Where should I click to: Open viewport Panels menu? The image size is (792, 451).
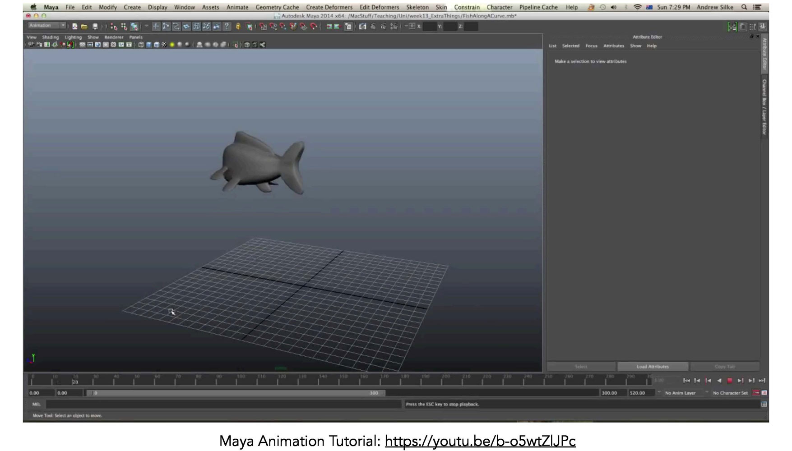click(136, 37)
